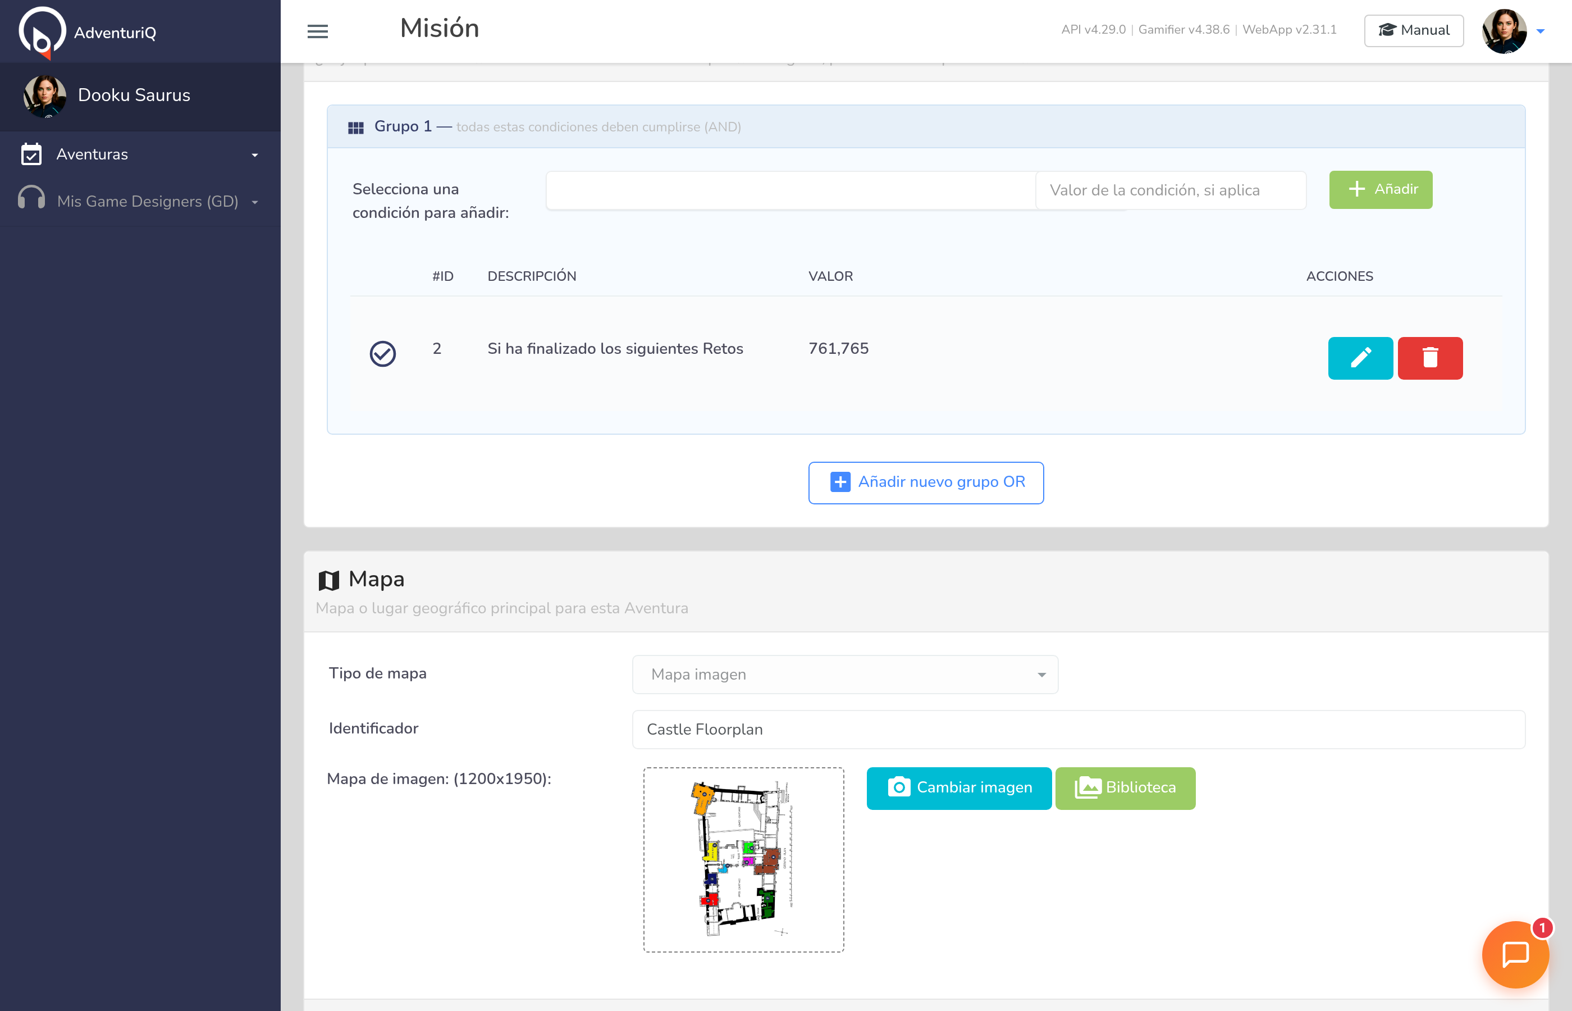Click the headset icon for Game Designers

coord(31,198)
